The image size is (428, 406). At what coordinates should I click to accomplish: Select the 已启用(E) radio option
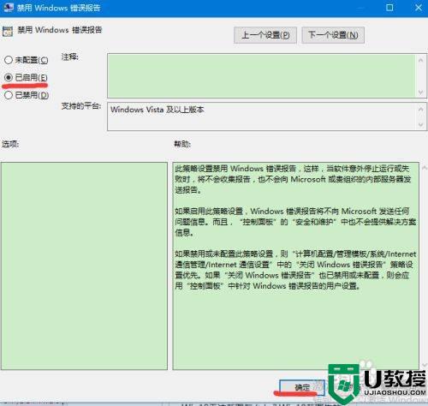click(9, 77)
